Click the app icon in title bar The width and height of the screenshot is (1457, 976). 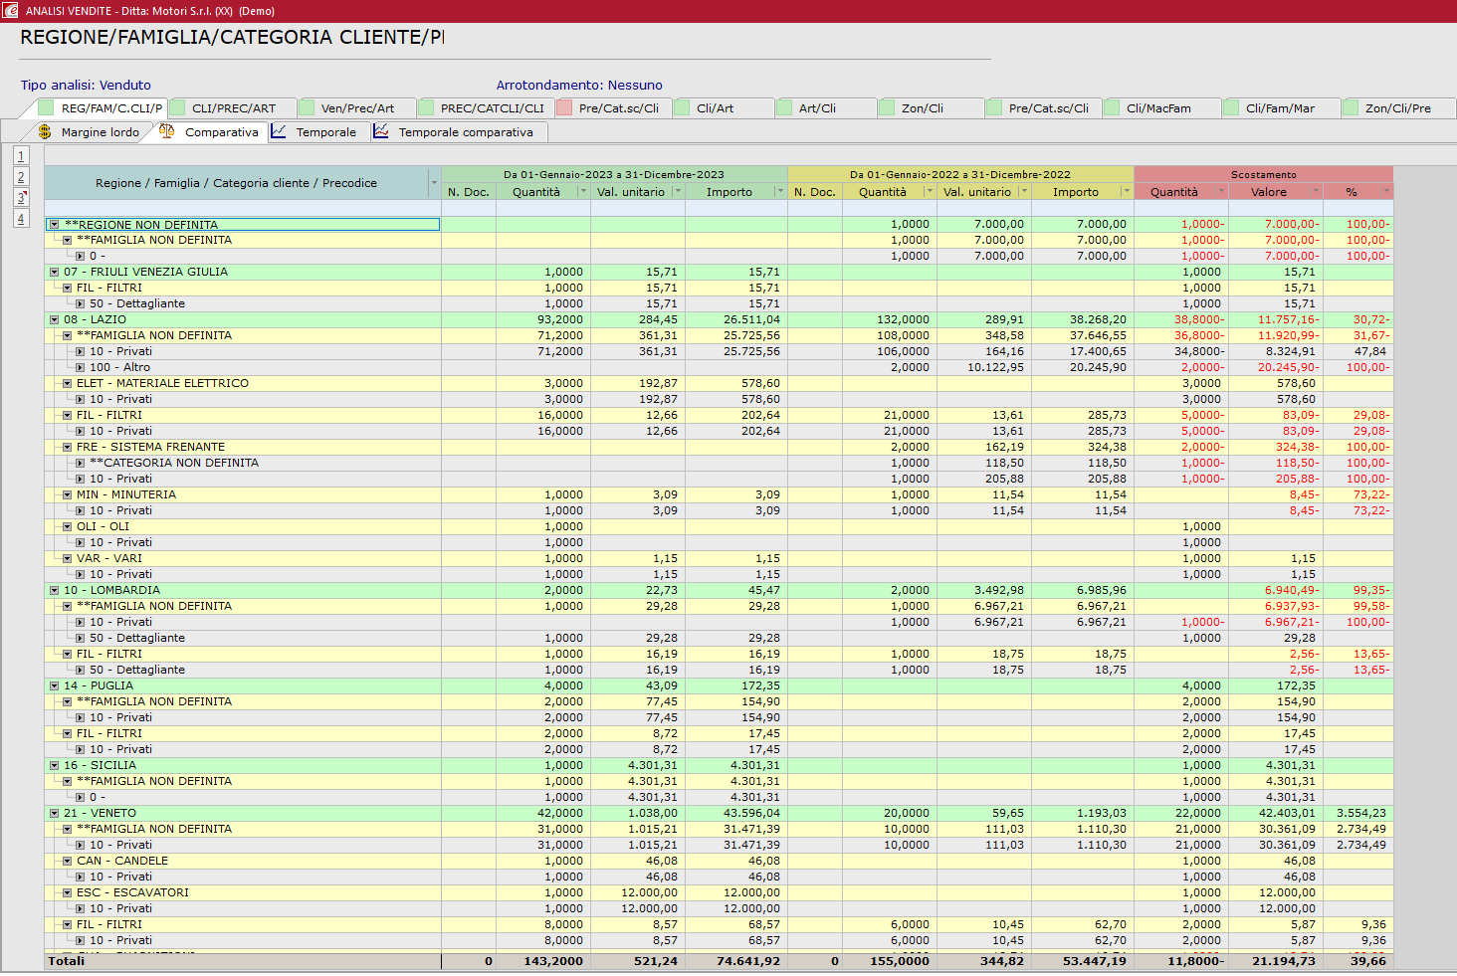click(x=11, y=11)
